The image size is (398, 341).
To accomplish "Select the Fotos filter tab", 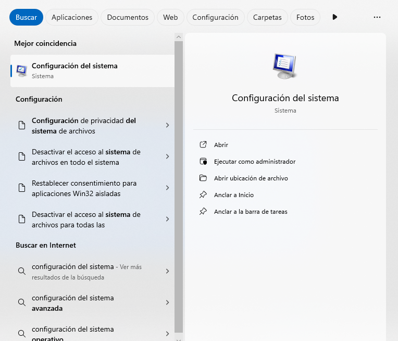I will pyautogui.click(x=305, y=17).
